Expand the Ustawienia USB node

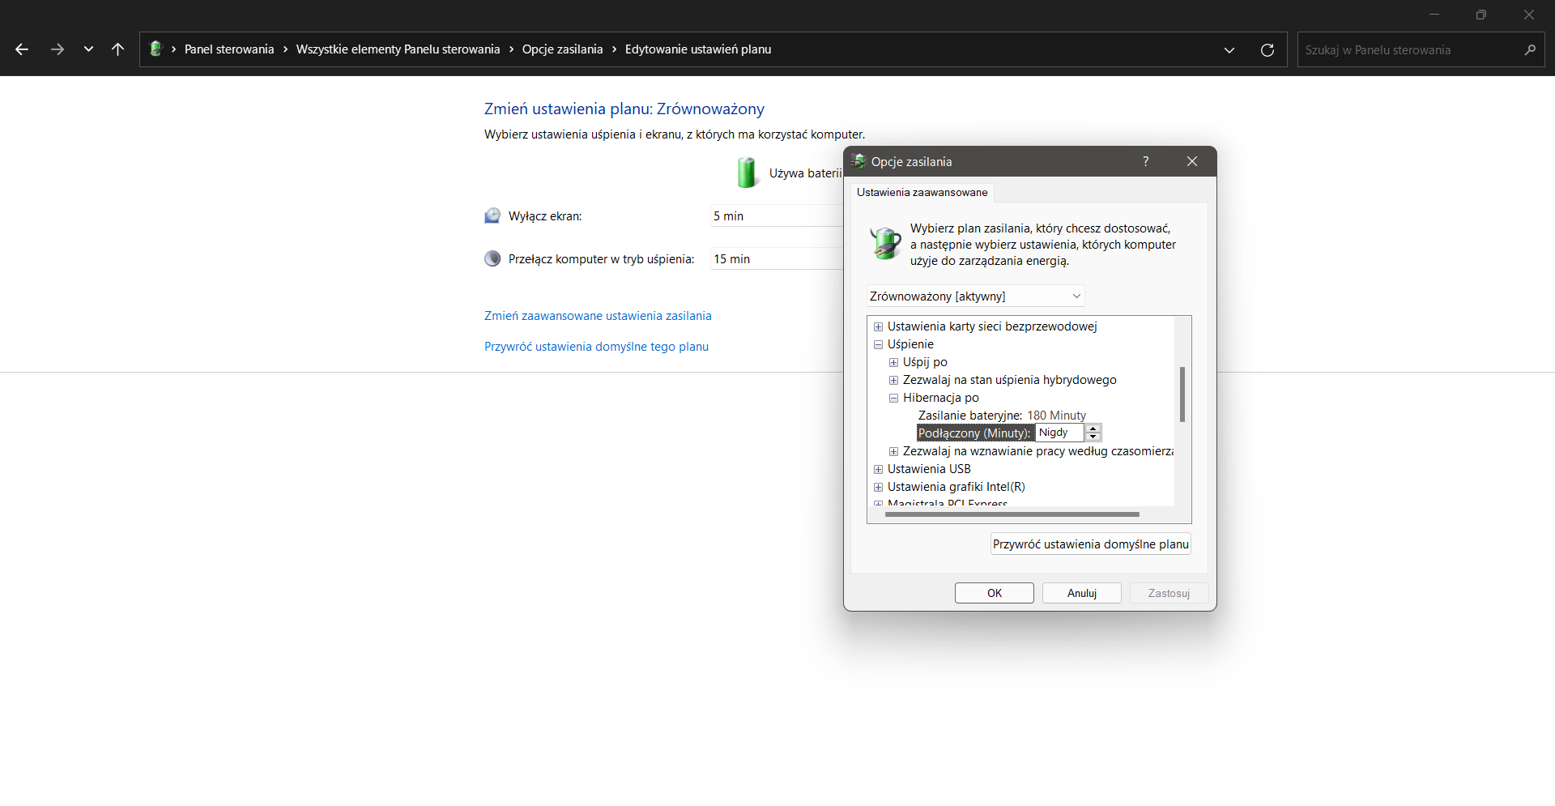coord(878,469)
